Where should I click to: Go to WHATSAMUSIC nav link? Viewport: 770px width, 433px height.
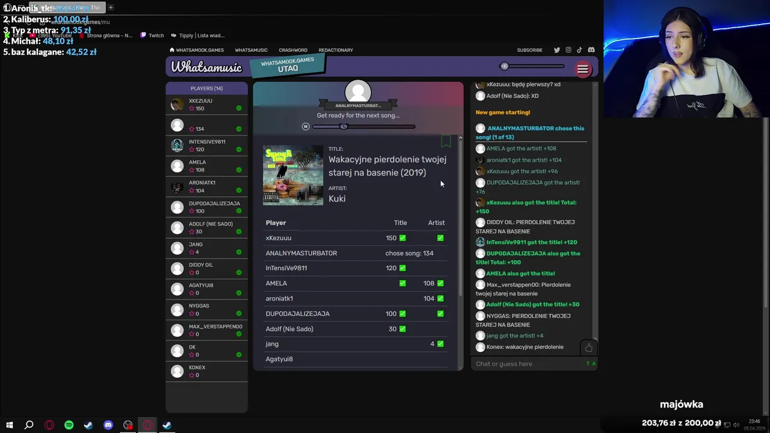tap(251, 50)
